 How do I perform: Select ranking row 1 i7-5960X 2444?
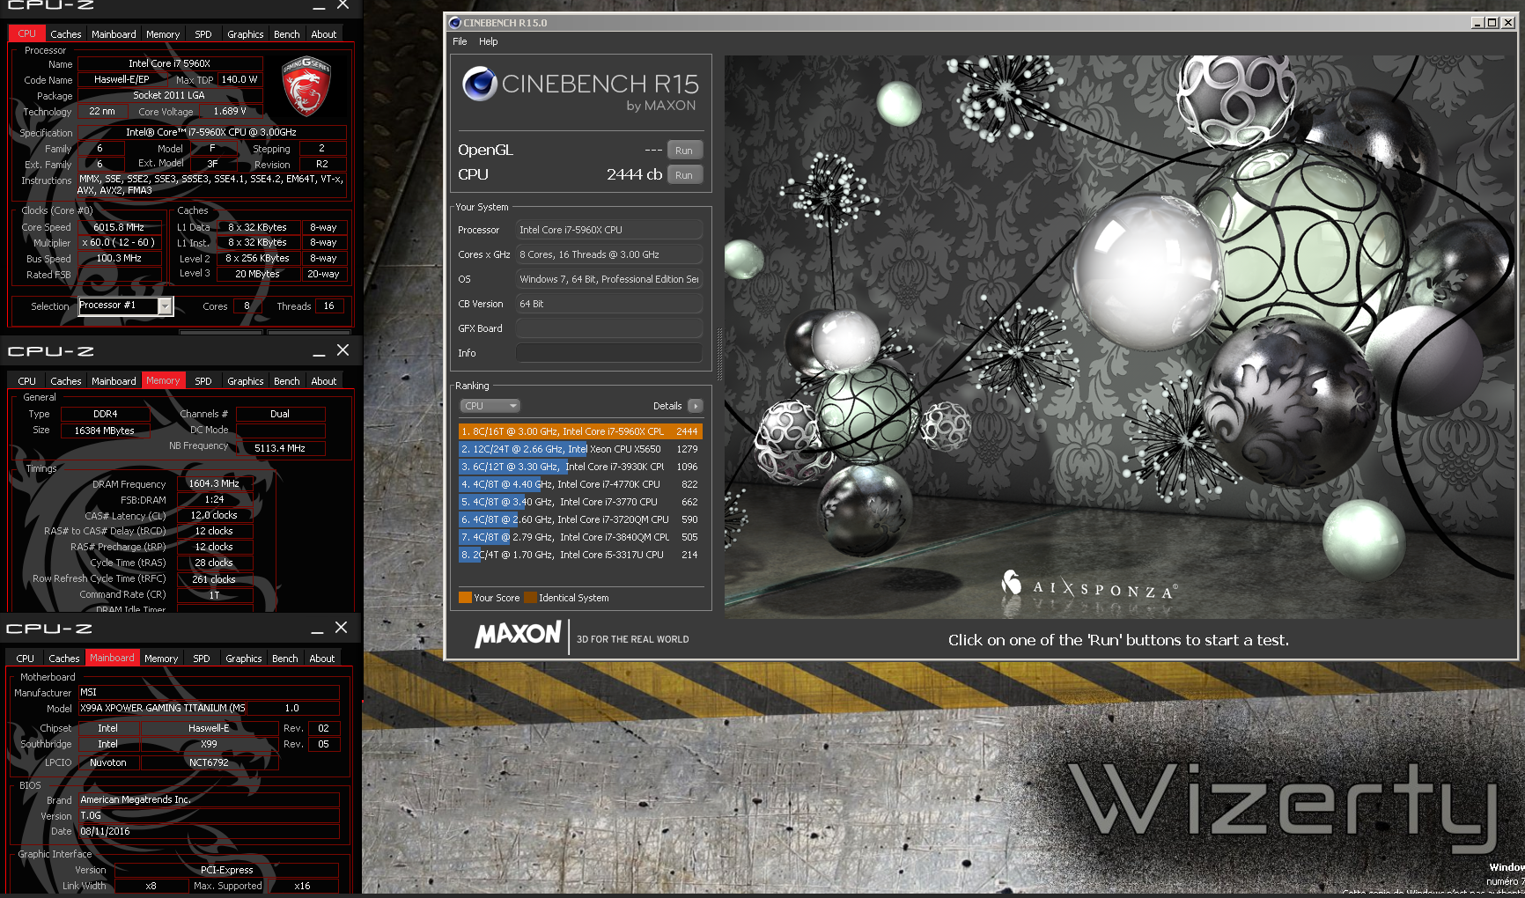coord(580,431)
